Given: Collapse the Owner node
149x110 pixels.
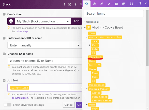Looking at the screenshot, I should pos(87,69).
